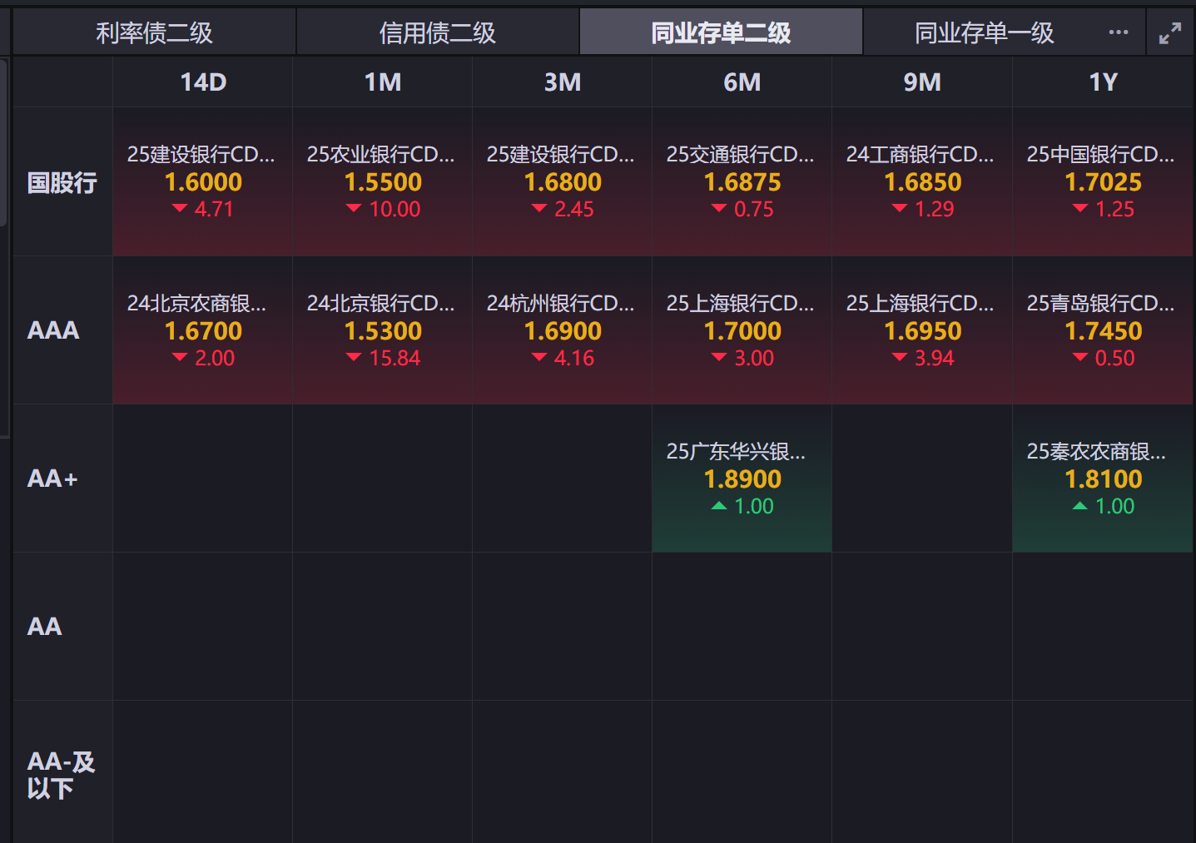Viewport: 1196px width, 843px height.
Task: Open 25上海银行CD cell with yield 1.7000
Action: [742, 330]
